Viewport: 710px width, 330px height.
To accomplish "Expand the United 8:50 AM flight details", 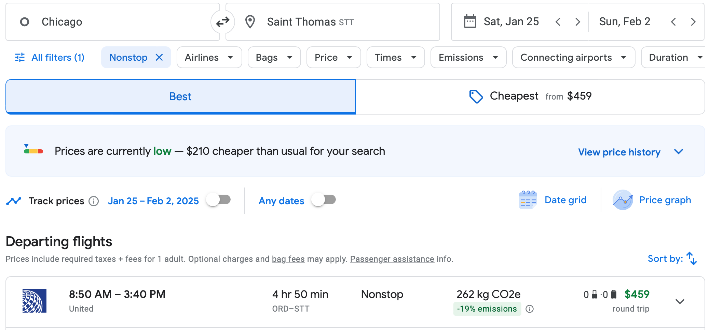I will (680, 301).
